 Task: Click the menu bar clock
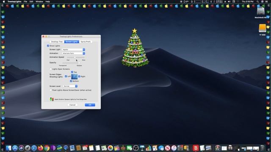(x=247, y=2)
